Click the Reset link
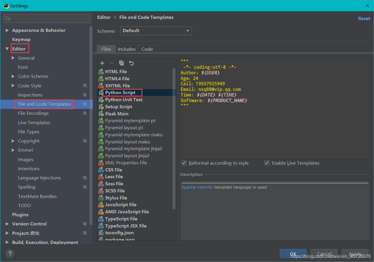The width and height of the screenshot is (374, 262). coord(364,19)
